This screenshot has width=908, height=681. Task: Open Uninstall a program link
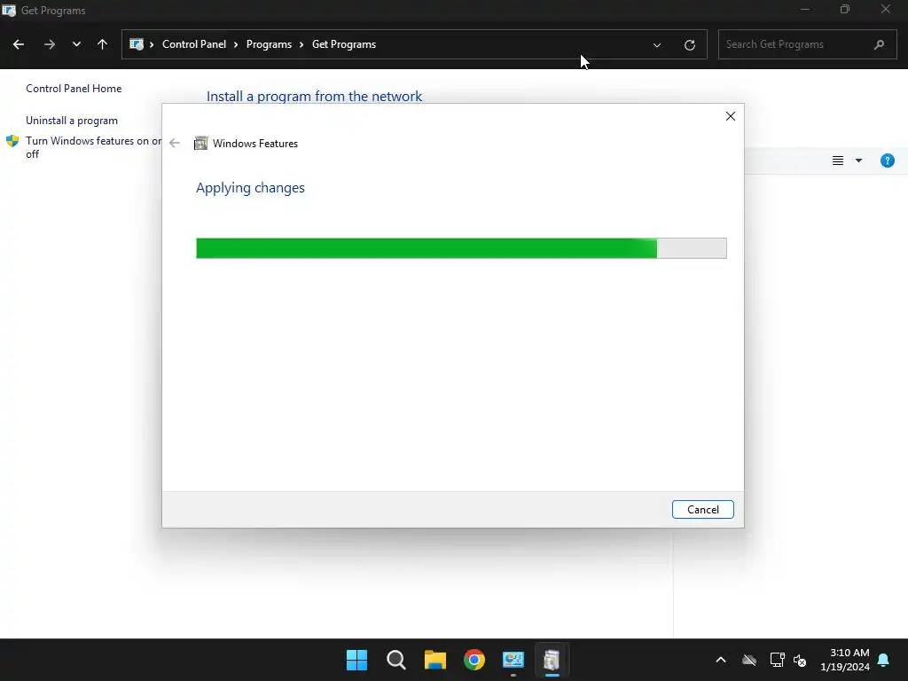72,121
